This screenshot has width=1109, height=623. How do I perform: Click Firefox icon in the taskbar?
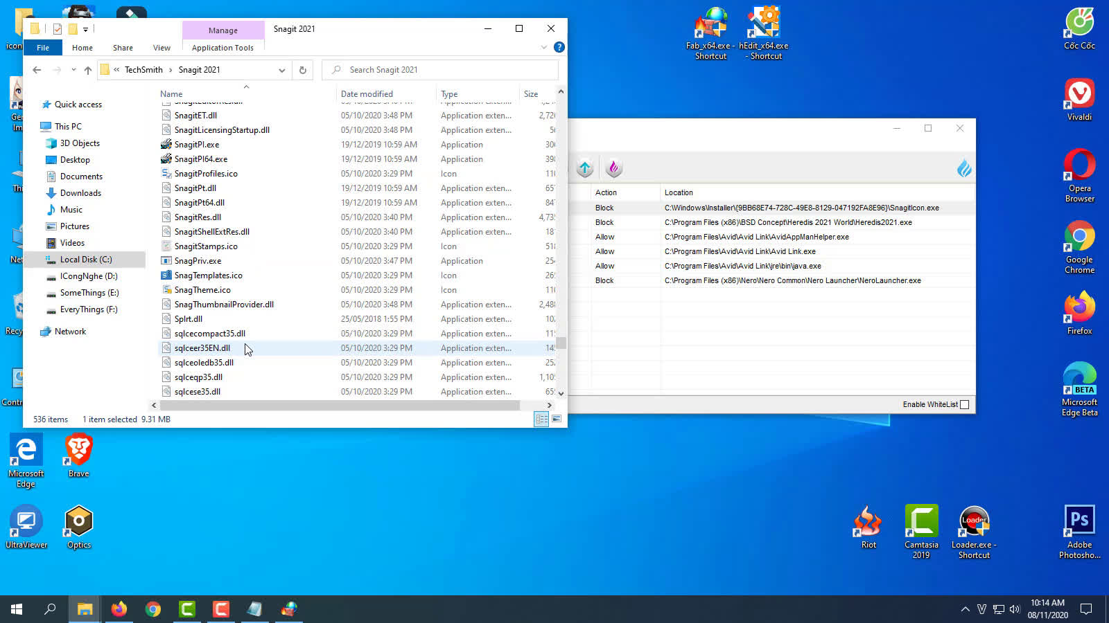point(119,609)
